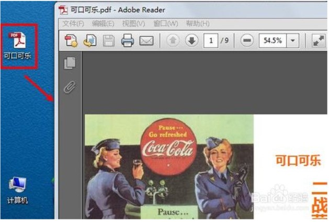Open the page thumbnails panel

[70, 63]
